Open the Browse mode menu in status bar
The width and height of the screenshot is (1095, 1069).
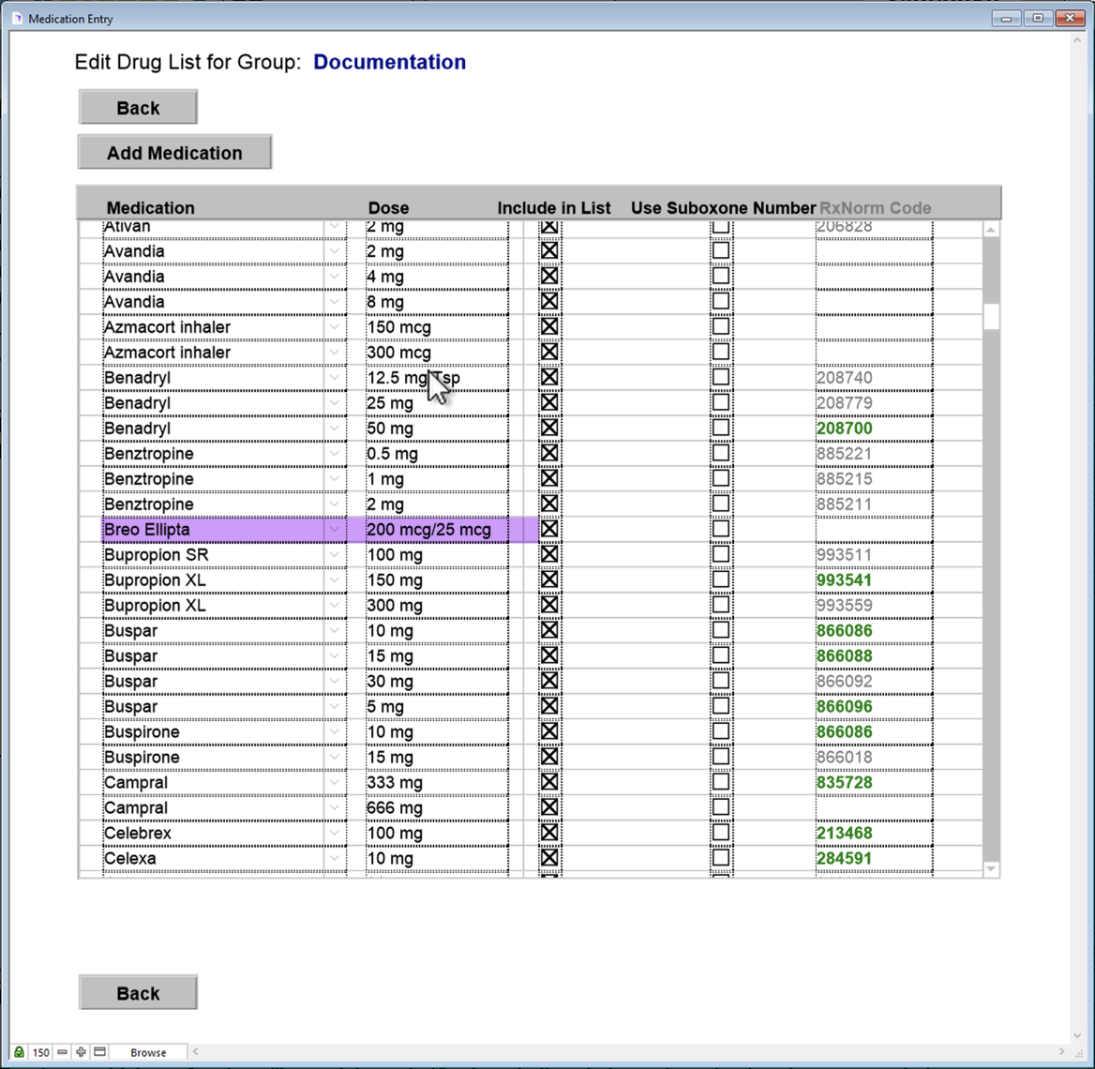point(148,1052)
